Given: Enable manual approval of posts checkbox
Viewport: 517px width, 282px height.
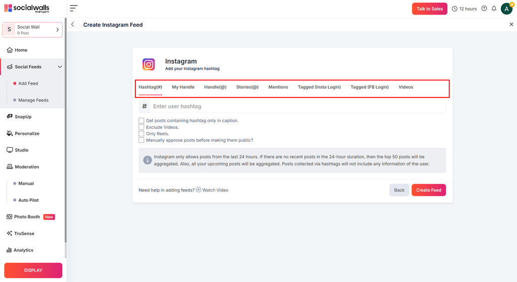Looking at the screenshot, I should (x=141, y=140).
